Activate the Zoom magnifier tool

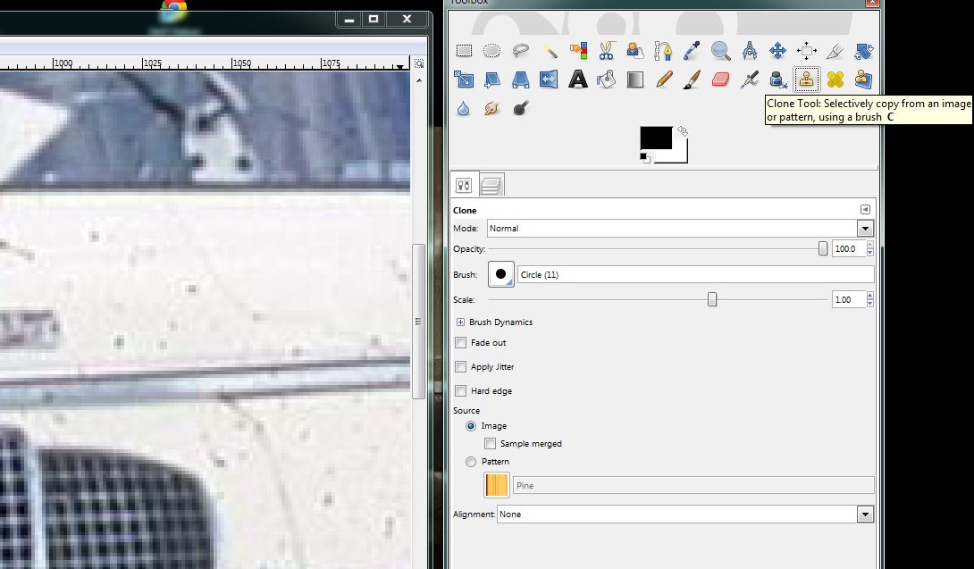coord(720,51)
